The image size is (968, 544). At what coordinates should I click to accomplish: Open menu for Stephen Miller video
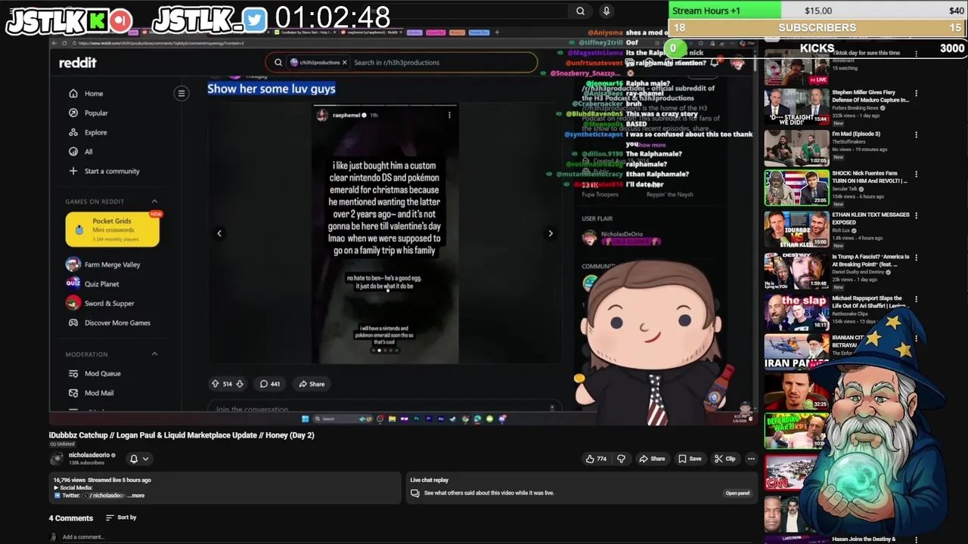pyautogui.click(x=916, y=94)
